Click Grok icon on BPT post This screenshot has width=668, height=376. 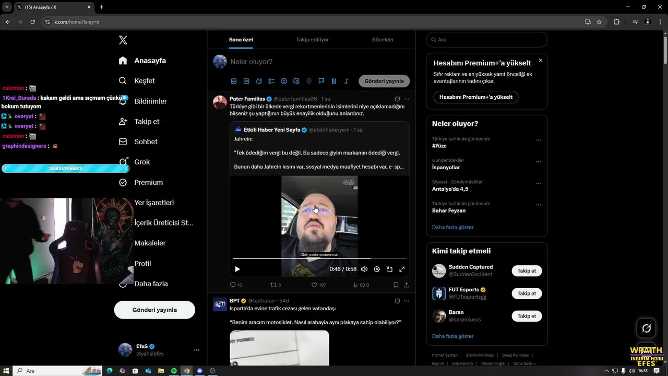[397, 301]
